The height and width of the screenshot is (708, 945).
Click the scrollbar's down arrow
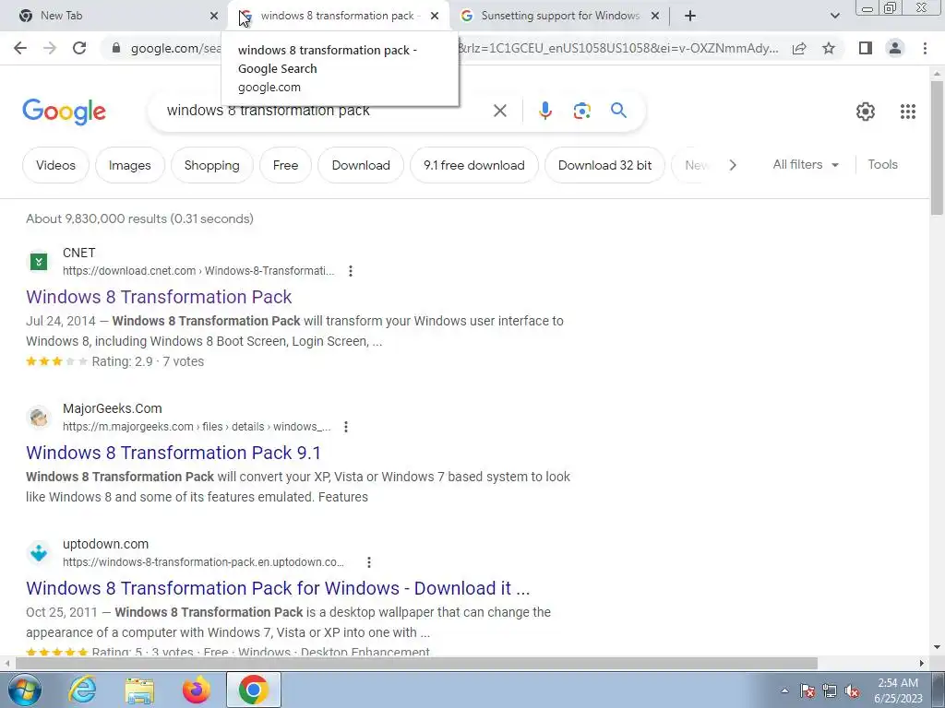coord(937,647)
